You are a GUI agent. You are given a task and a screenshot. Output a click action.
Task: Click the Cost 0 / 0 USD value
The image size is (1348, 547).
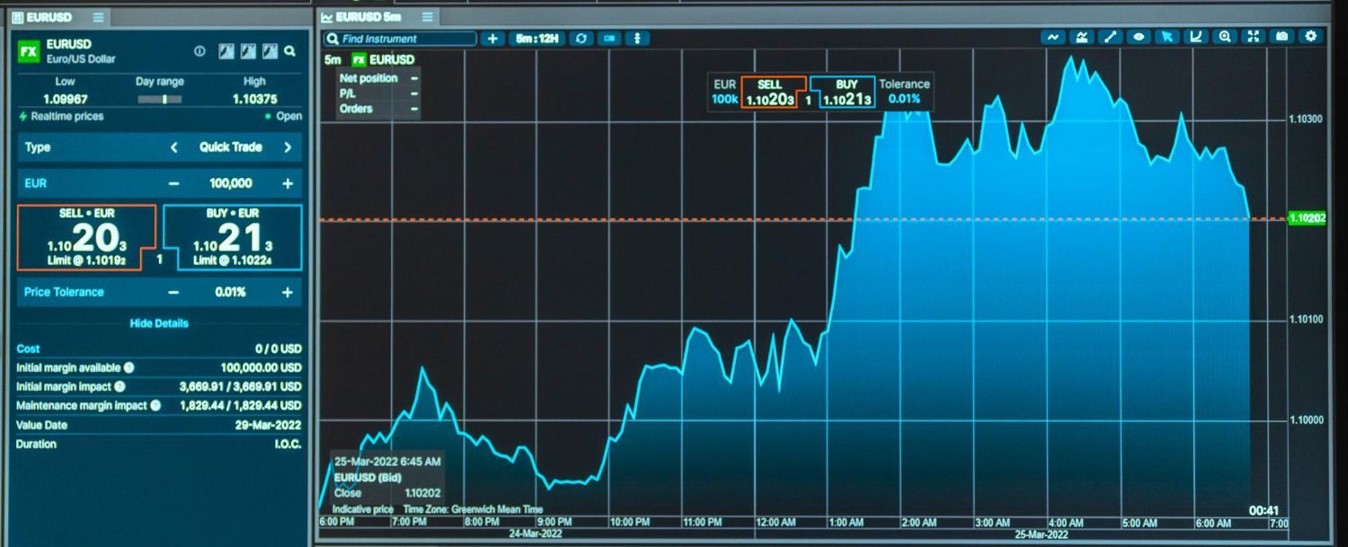click(278, 348)
